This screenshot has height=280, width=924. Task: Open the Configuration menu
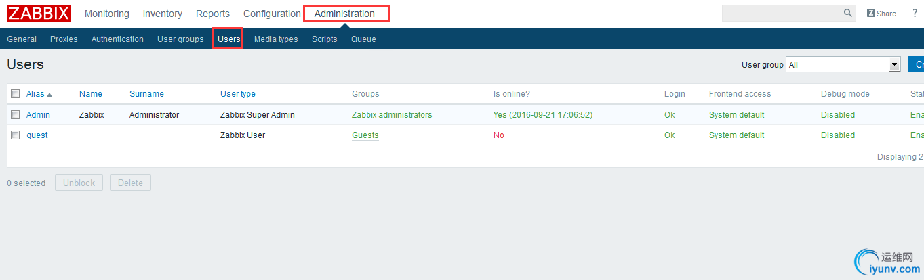(272, 14)
